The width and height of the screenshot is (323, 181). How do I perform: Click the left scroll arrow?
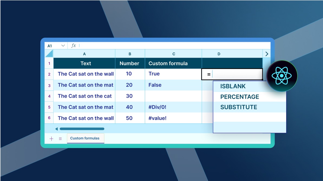56,129
